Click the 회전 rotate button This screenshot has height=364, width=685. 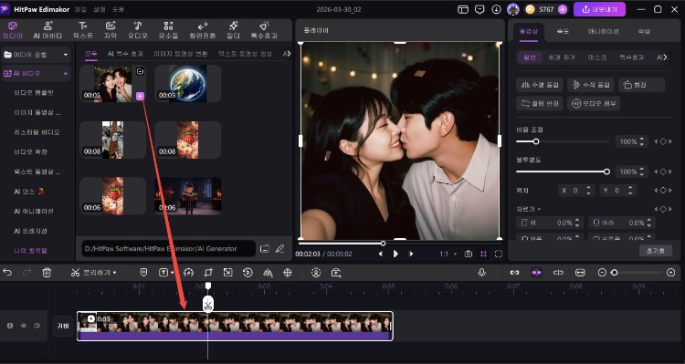click(641, 85)
